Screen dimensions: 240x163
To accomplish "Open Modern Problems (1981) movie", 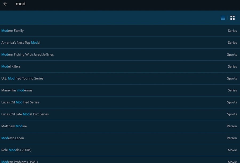I will (x=120, y=160).
